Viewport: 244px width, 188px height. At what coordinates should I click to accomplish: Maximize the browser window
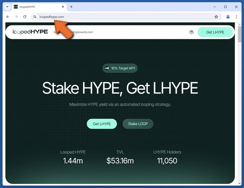pyautogui.click(x=225, y=7)
